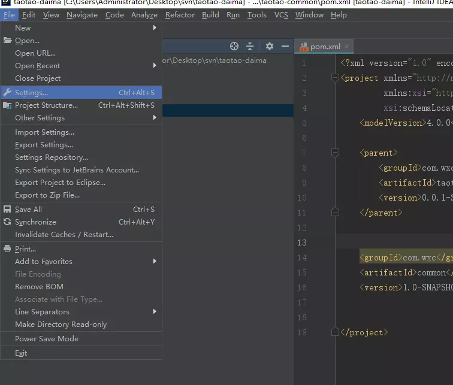Click the pom.xml Maven file icon

[x=304, y=47]
